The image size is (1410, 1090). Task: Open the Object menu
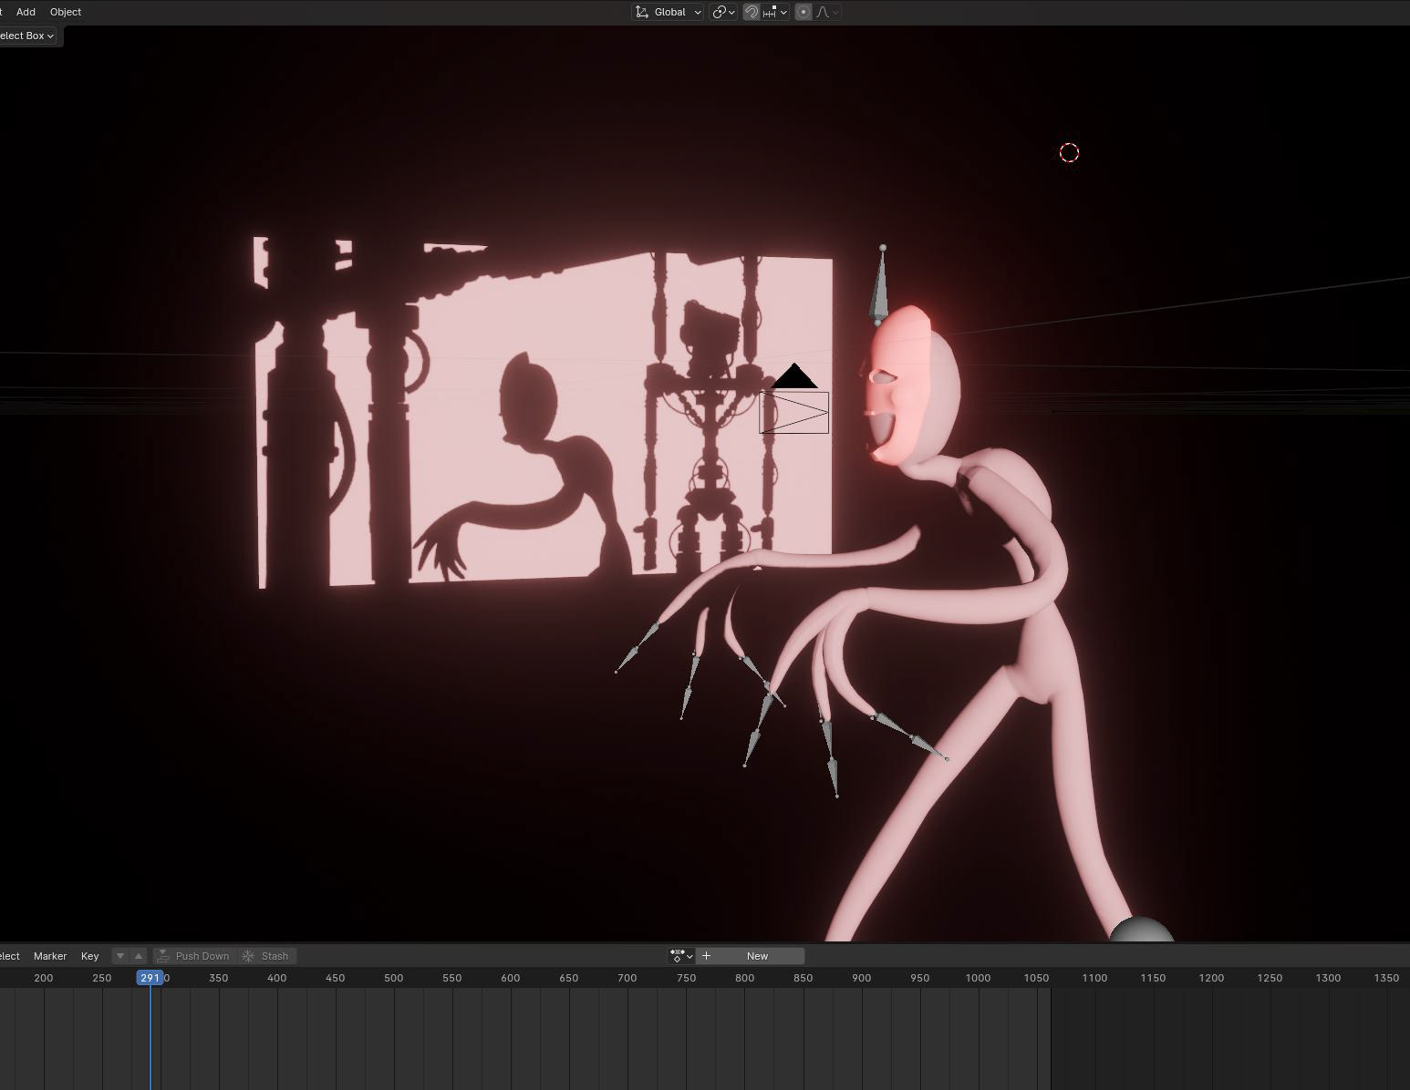[x=66, y=12]
